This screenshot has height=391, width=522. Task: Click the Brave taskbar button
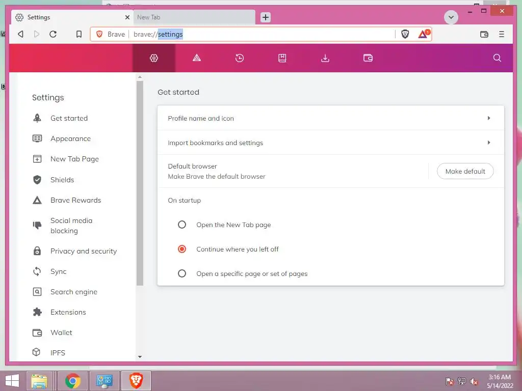(x=136, y=381)
